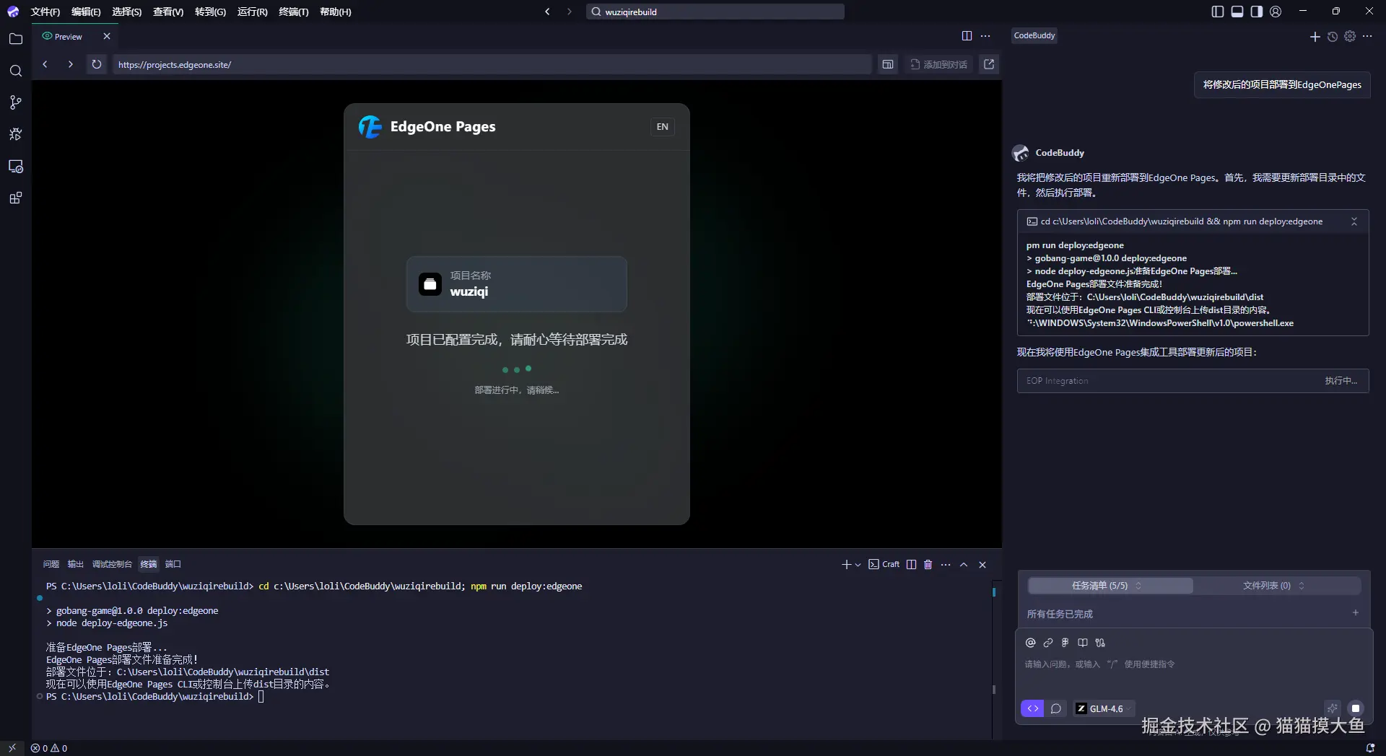Close the terminal panel
Image resolution: width=1386 pixels, height=756 pixels.
pos(982,565)
